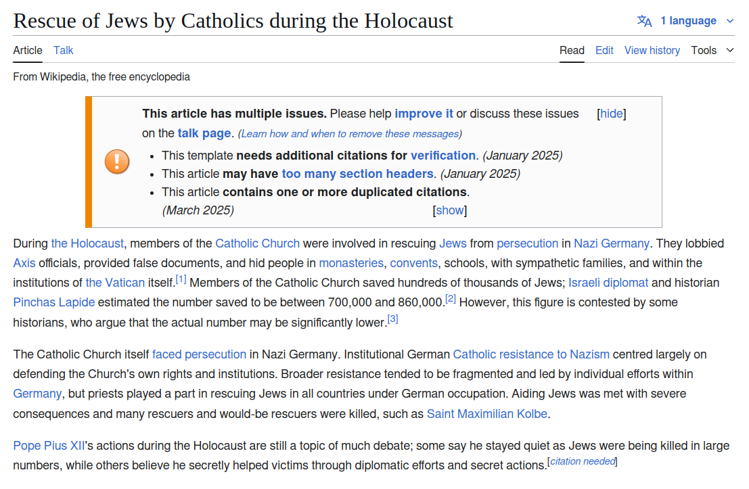Jump to citation reference [2]
Image resolution: width=749 pixels, height=489 pixels.
pyautogui.click(x=451, y=299)
